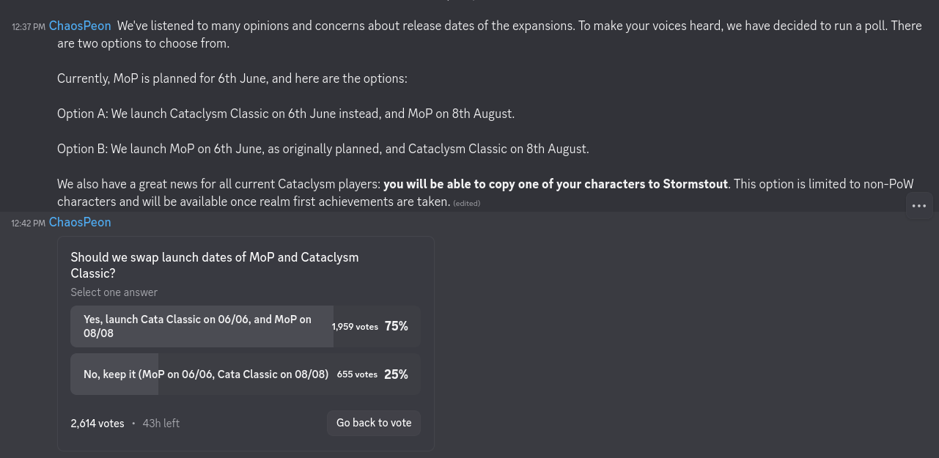Click the 'Option A' line in the message

286,114
